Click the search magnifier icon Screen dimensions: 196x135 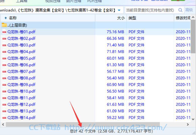click(180, 10)
